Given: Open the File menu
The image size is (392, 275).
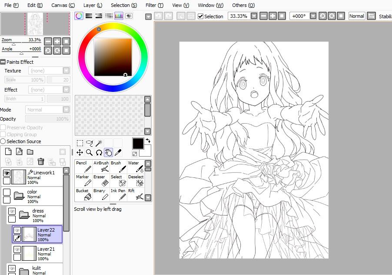Looking at the screenshot, I should coord(11,5).
